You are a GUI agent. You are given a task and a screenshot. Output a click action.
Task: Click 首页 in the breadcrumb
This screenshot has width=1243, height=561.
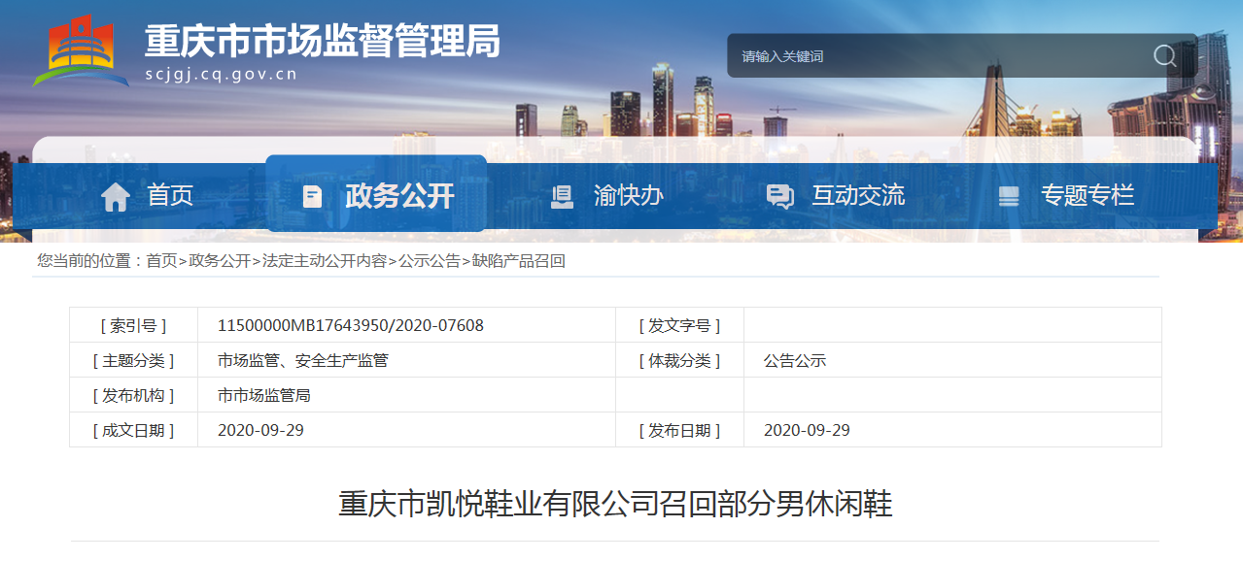pyautogui.click(x=161, y=260)
